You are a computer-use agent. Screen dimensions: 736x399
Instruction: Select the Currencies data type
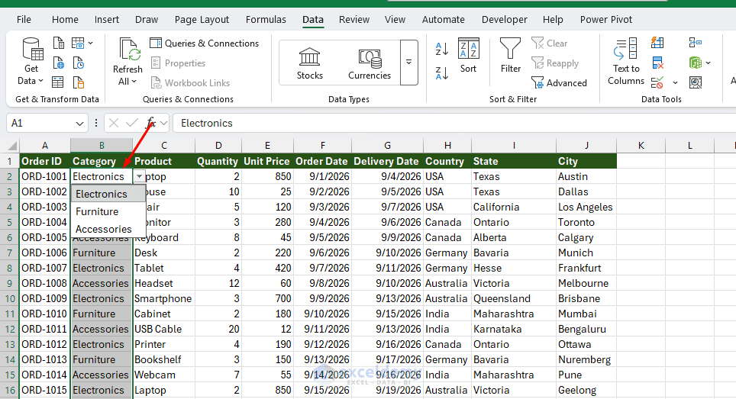[x=370, y=63]
